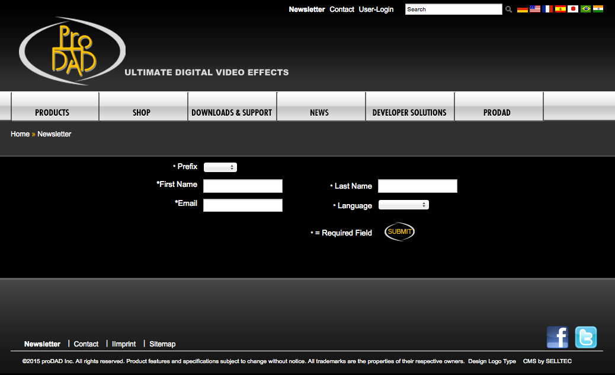
Task: Go to the Developer Solutions menu
Action: coord(409,112)
